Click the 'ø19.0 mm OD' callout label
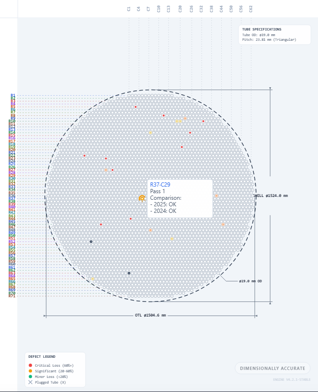318x392 pixels. 250,281
